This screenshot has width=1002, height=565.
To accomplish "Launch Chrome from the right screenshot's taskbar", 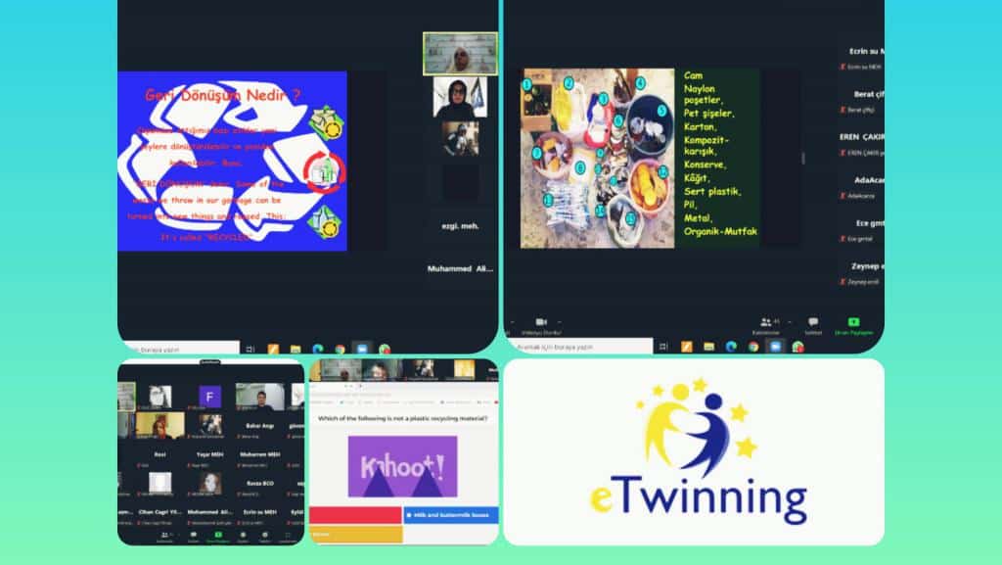I will pos(753,347).
